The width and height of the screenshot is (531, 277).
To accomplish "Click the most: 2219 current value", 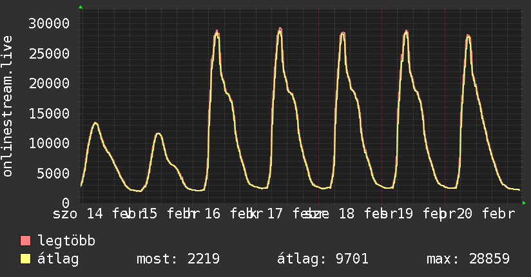I will (179, 259).
